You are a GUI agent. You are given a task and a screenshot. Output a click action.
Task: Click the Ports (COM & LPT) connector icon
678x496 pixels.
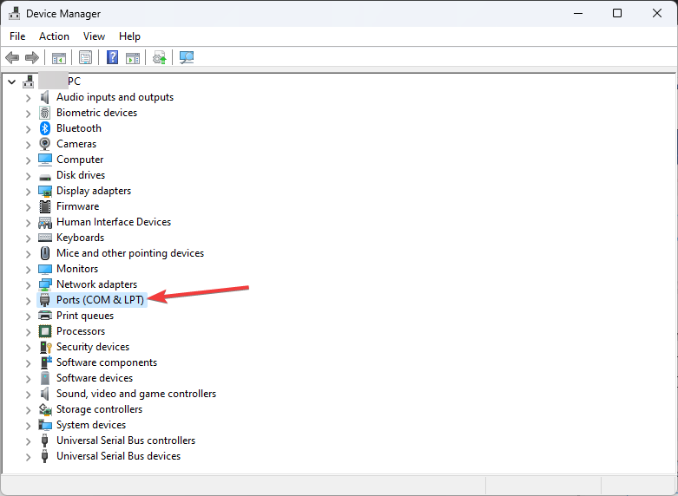(x=45, y=300)
